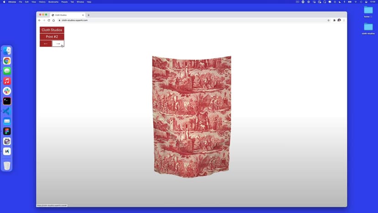
Task: Open a new tab with the plus button
Action: click(x=89, y=15)
